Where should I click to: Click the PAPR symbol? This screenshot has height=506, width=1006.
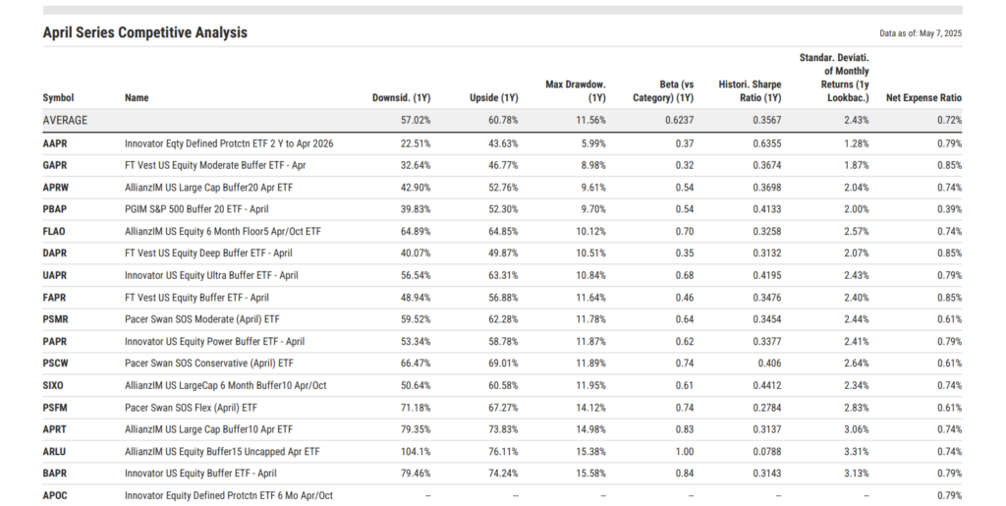(55, 342)
